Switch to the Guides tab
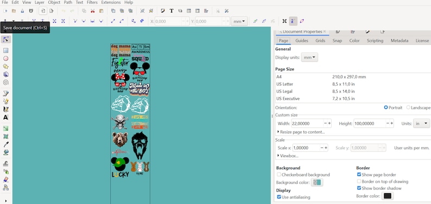431x204 pixels. [302, 41]
